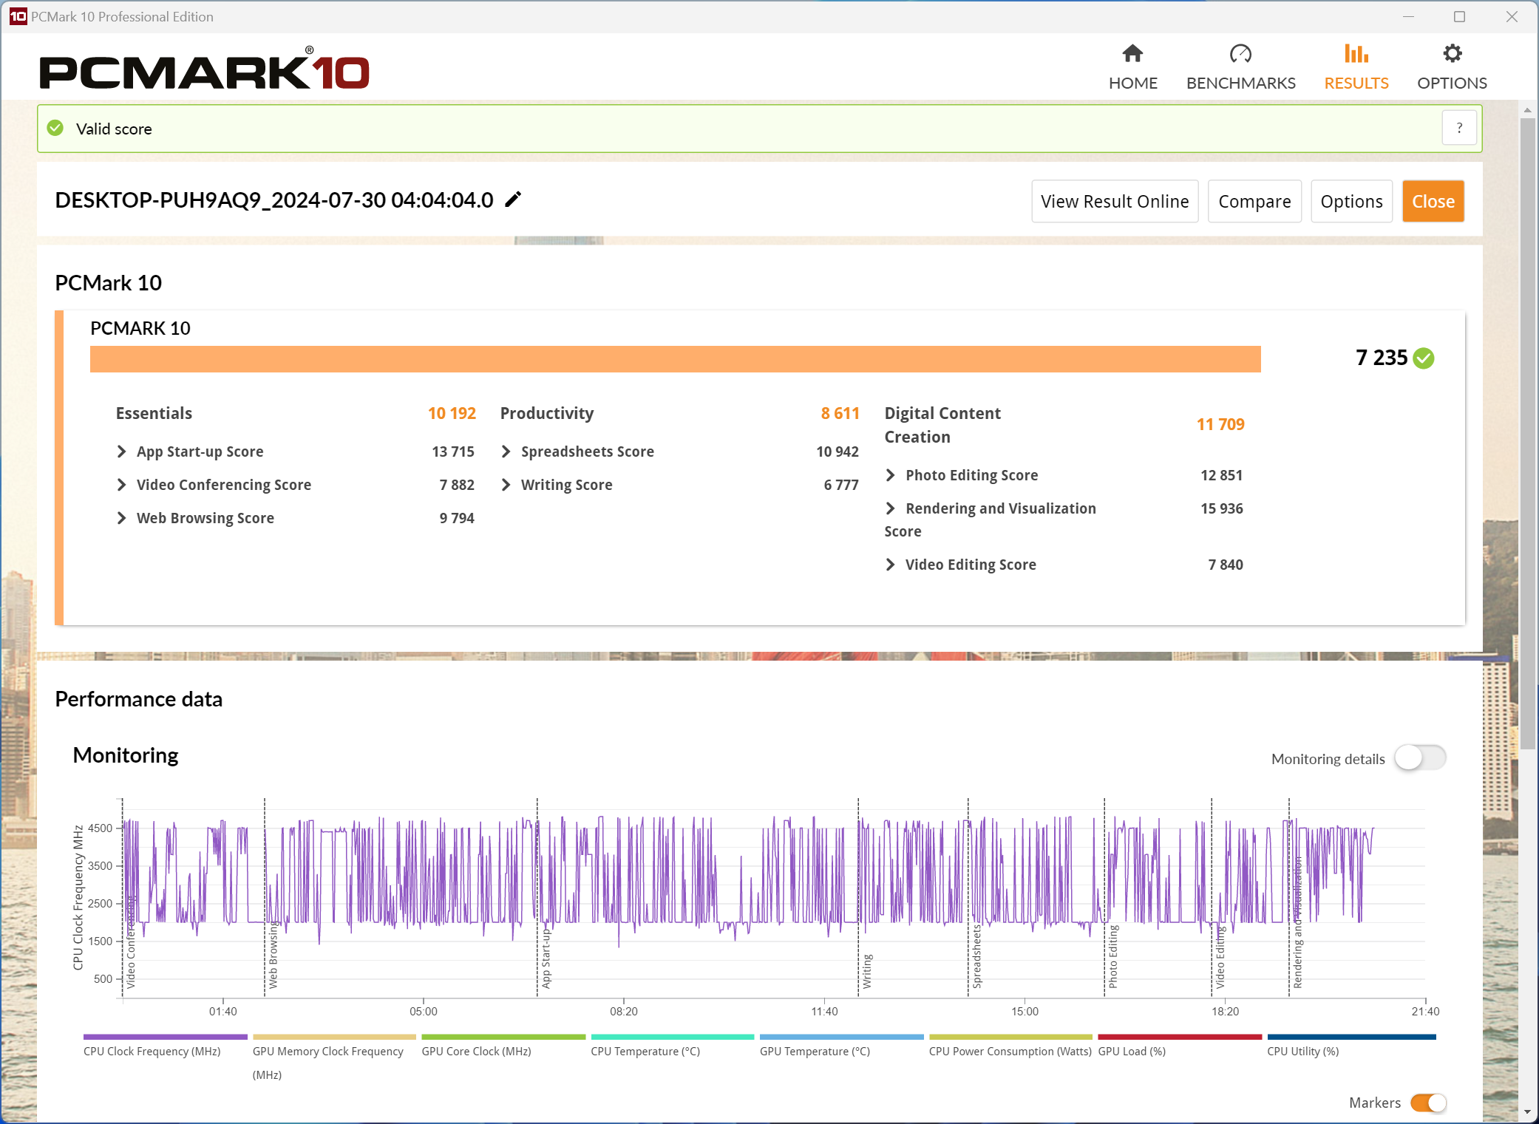
Task: Expand Spreadsheets Score chevron
Action: pyautogui.click(x=506, y=452)
